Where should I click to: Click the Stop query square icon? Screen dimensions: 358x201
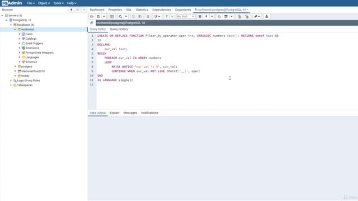coord(200,16)
